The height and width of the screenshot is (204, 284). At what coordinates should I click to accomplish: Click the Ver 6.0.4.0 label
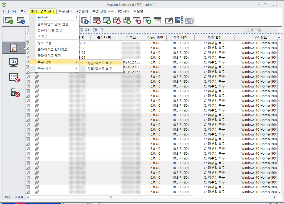(14, 197)
